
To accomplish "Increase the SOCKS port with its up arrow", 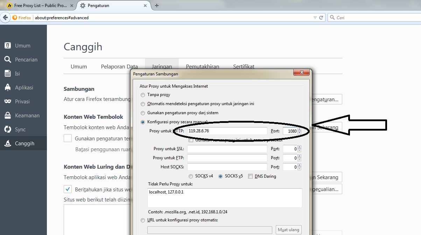I will (x=299, y=165).
